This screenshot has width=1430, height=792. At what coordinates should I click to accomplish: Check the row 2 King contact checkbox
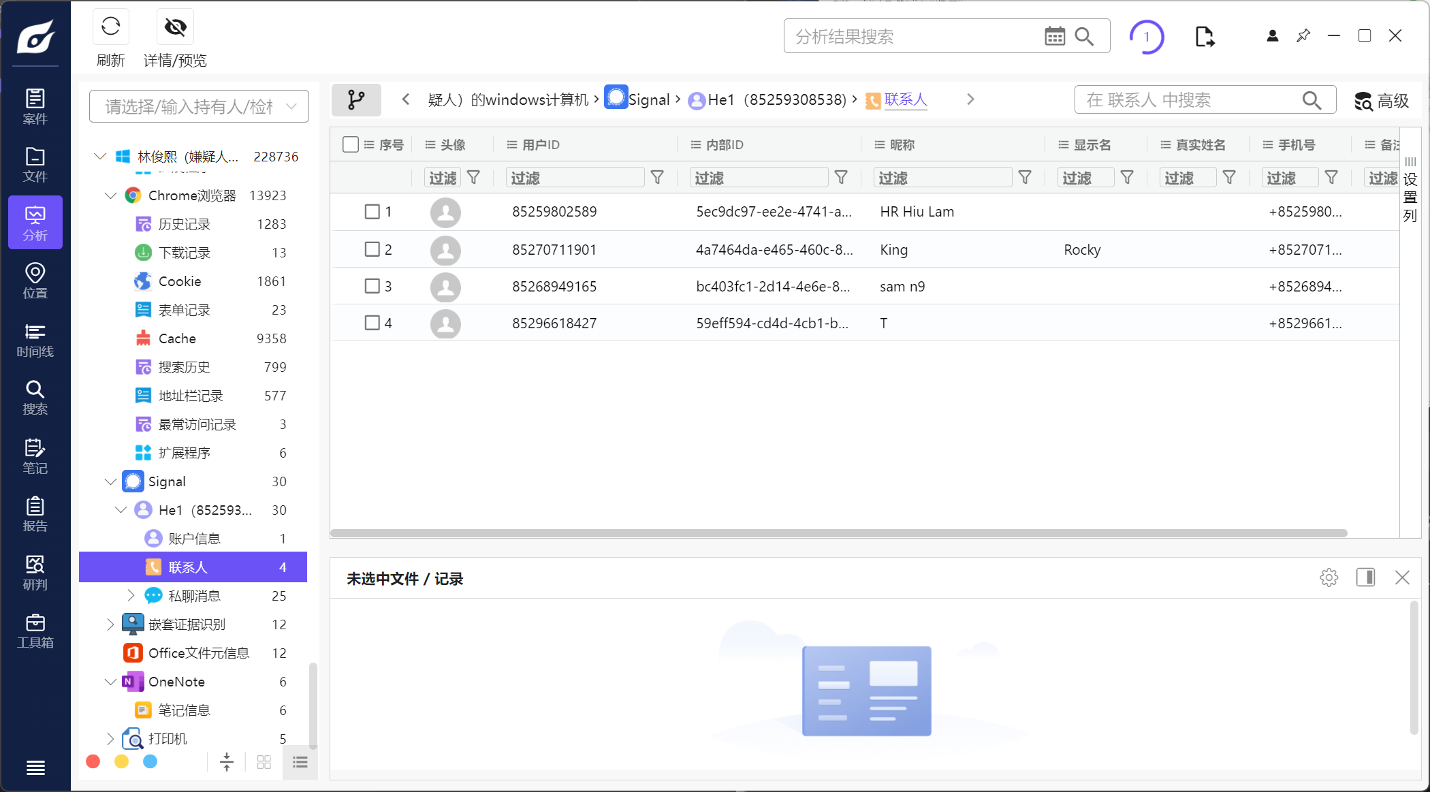coord(372,249)
